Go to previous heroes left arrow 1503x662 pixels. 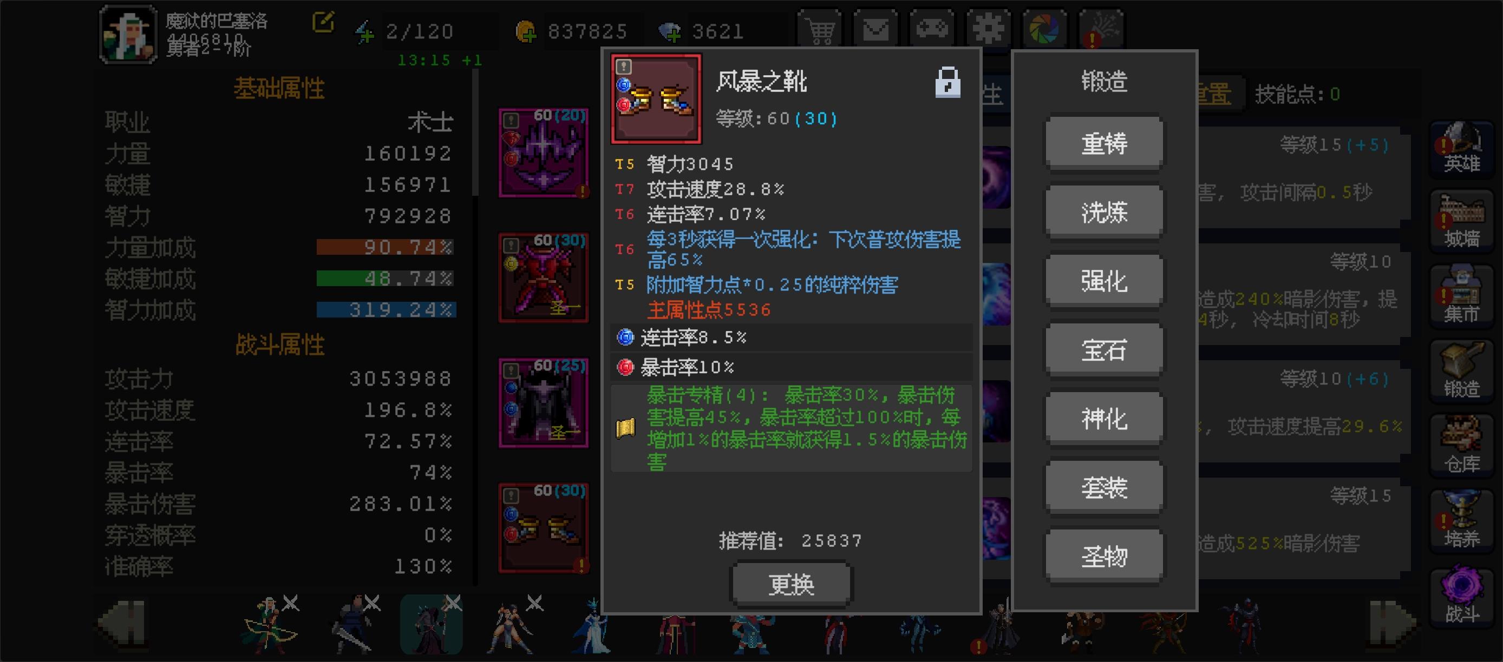point(122,625)
